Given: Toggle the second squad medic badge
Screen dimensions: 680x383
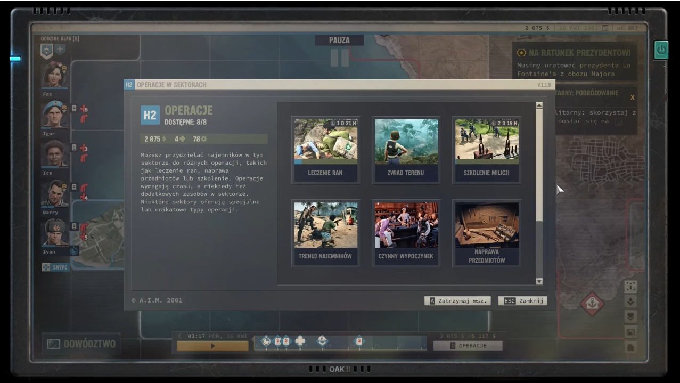Looking at the screenshot, I should (60, 50).
